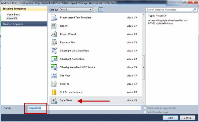
Task: Select the Style Sheet icon
Action: (54, 101)
